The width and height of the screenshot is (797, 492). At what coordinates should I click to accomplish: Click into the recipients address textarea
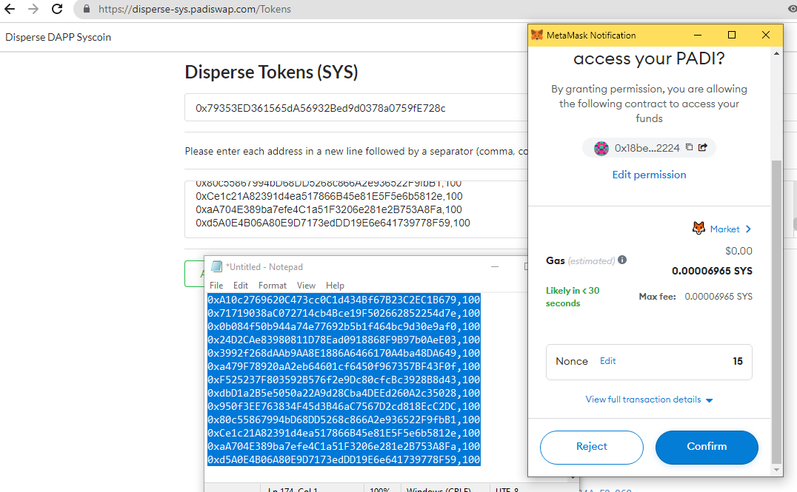[x=356, y=209]
